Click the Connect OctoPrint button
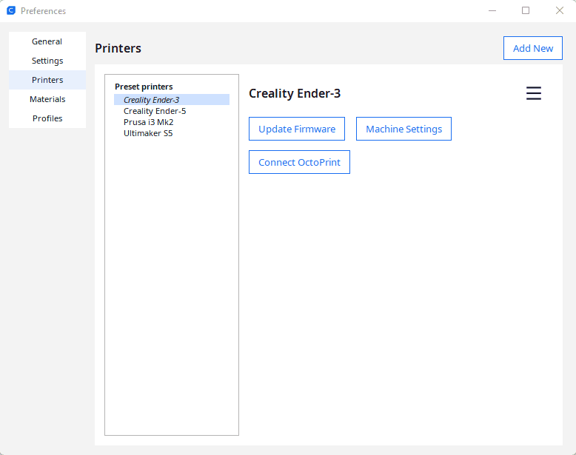 (299, 162)
